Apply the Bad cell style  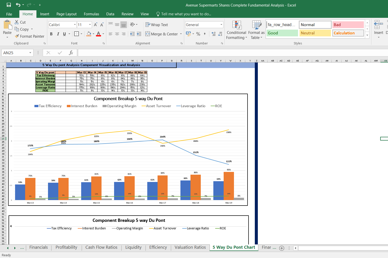[x=348, y=25]
